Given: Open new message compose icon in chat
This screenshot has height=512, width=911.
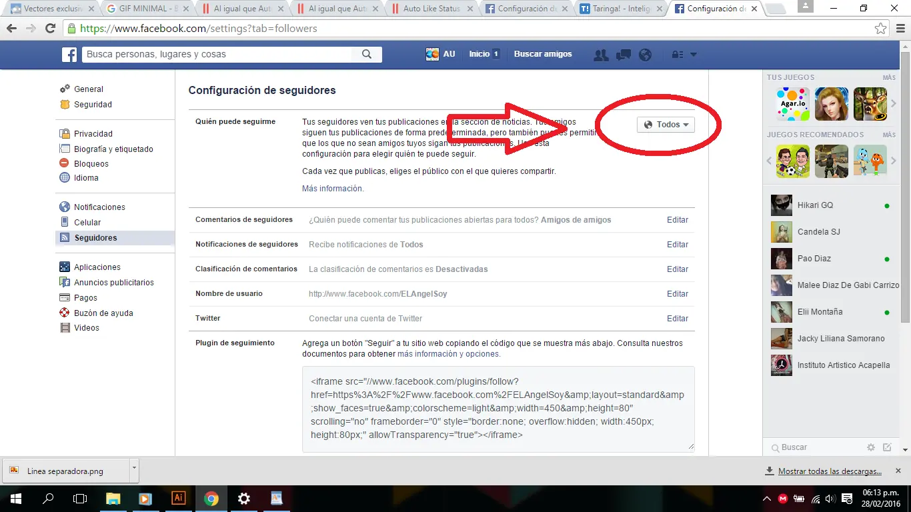Looking at the screenshot, I should click(x=887, y=447).
